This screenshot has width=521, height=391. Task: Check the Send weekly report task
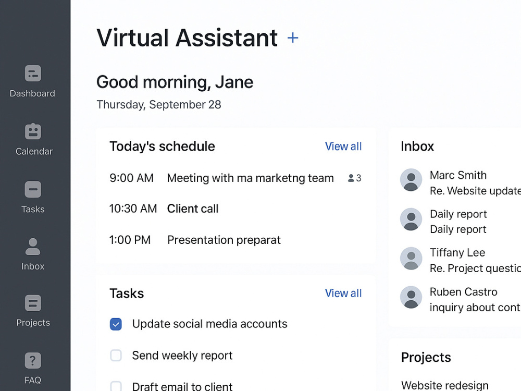[x=116, y=356]
